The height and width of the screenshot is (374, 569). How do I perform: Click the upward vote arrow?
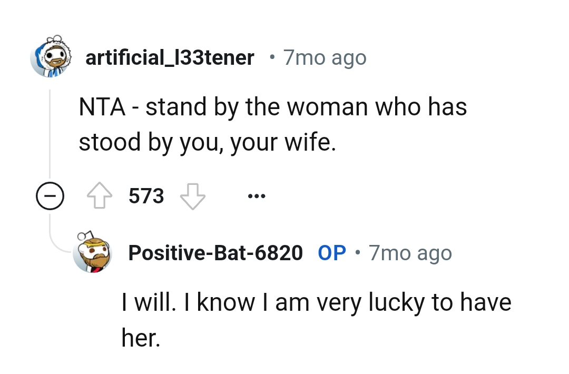(x=100, y=195)
